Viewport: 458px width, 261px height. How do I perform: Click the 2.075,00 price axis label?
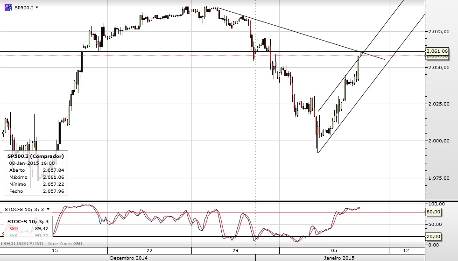439,32
